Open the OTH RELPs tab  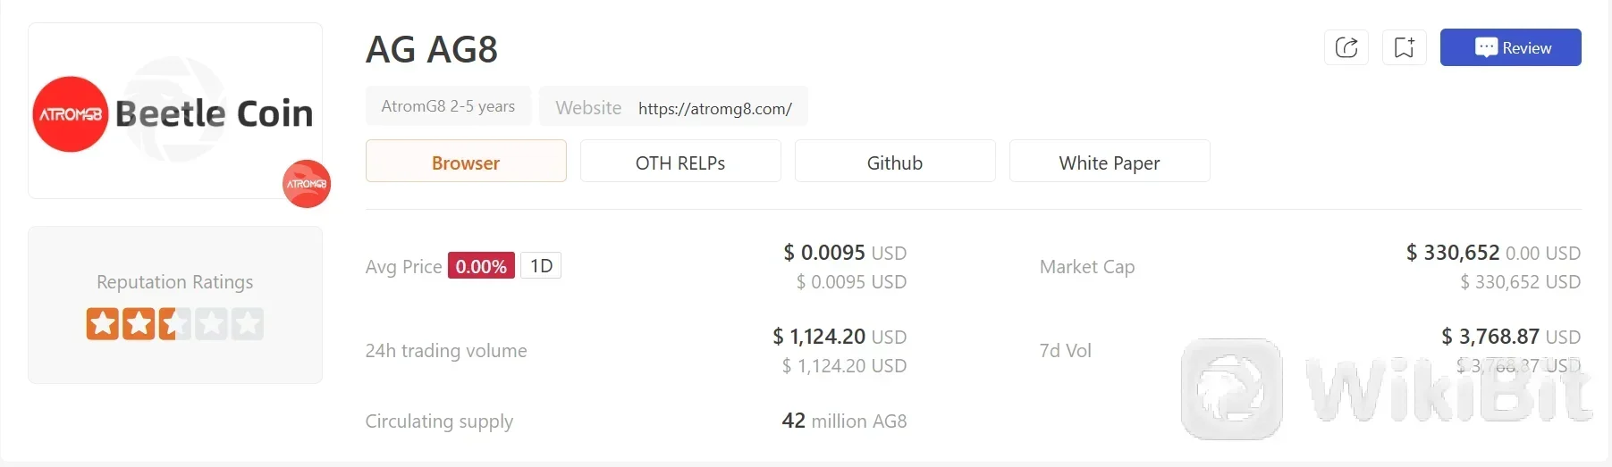coord(680,161)
